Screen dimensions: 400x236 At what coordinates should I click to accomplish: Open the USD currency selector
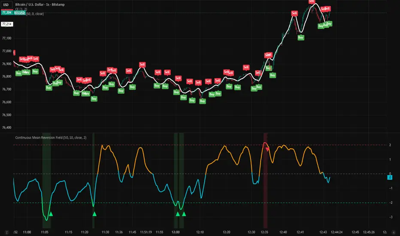(6, 5)
